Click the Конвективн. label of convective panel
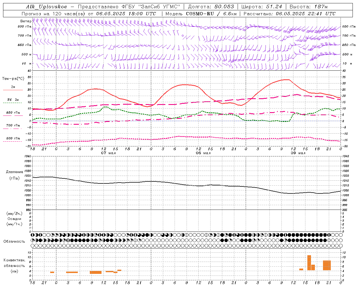The image size is (357, 285). (15, 260)
